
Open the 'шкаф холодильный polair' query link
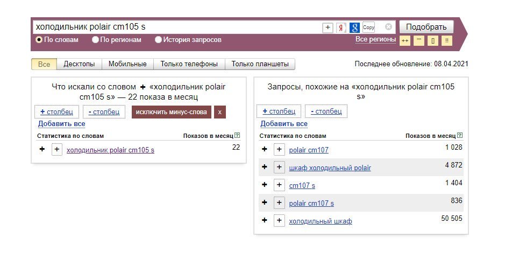(x=330, y=168)
